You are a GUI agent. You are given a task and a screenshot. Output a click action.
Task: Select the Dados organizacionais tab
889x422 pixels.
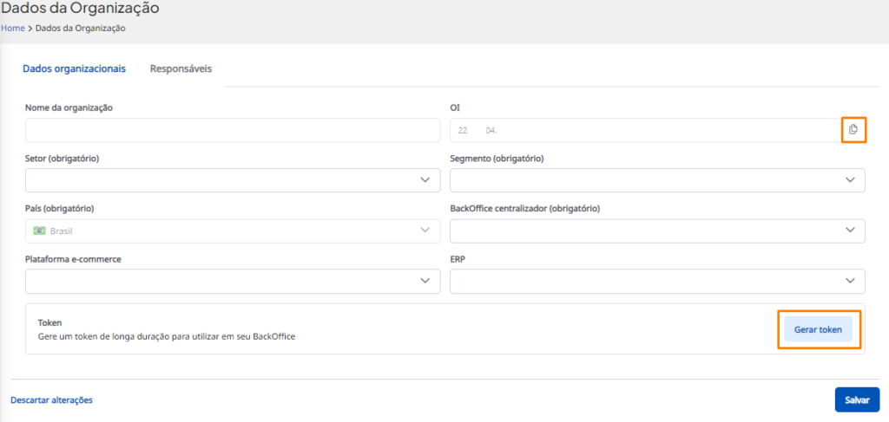(x=74, y=69)
